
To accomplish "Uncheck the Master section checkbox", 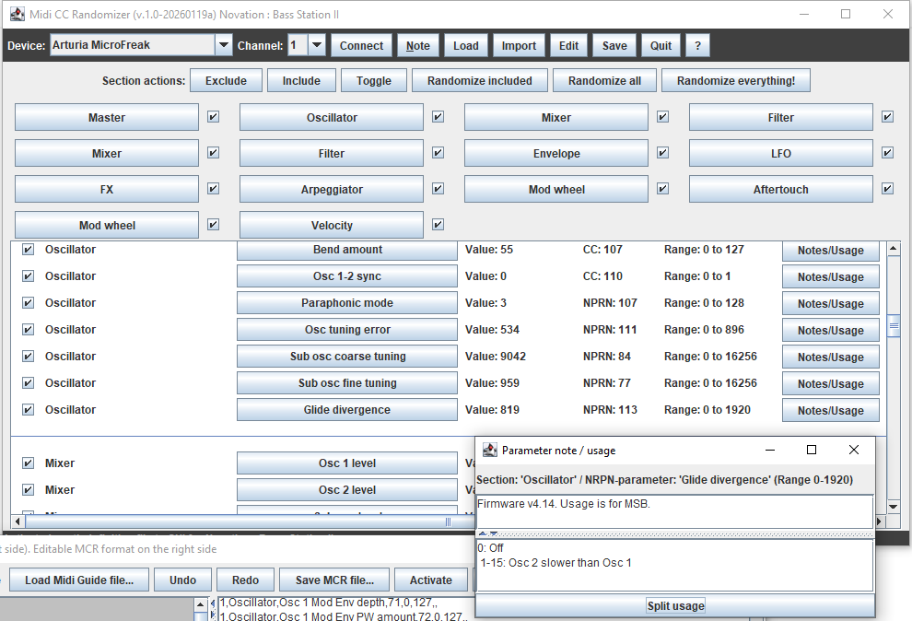I will (213, 117).
